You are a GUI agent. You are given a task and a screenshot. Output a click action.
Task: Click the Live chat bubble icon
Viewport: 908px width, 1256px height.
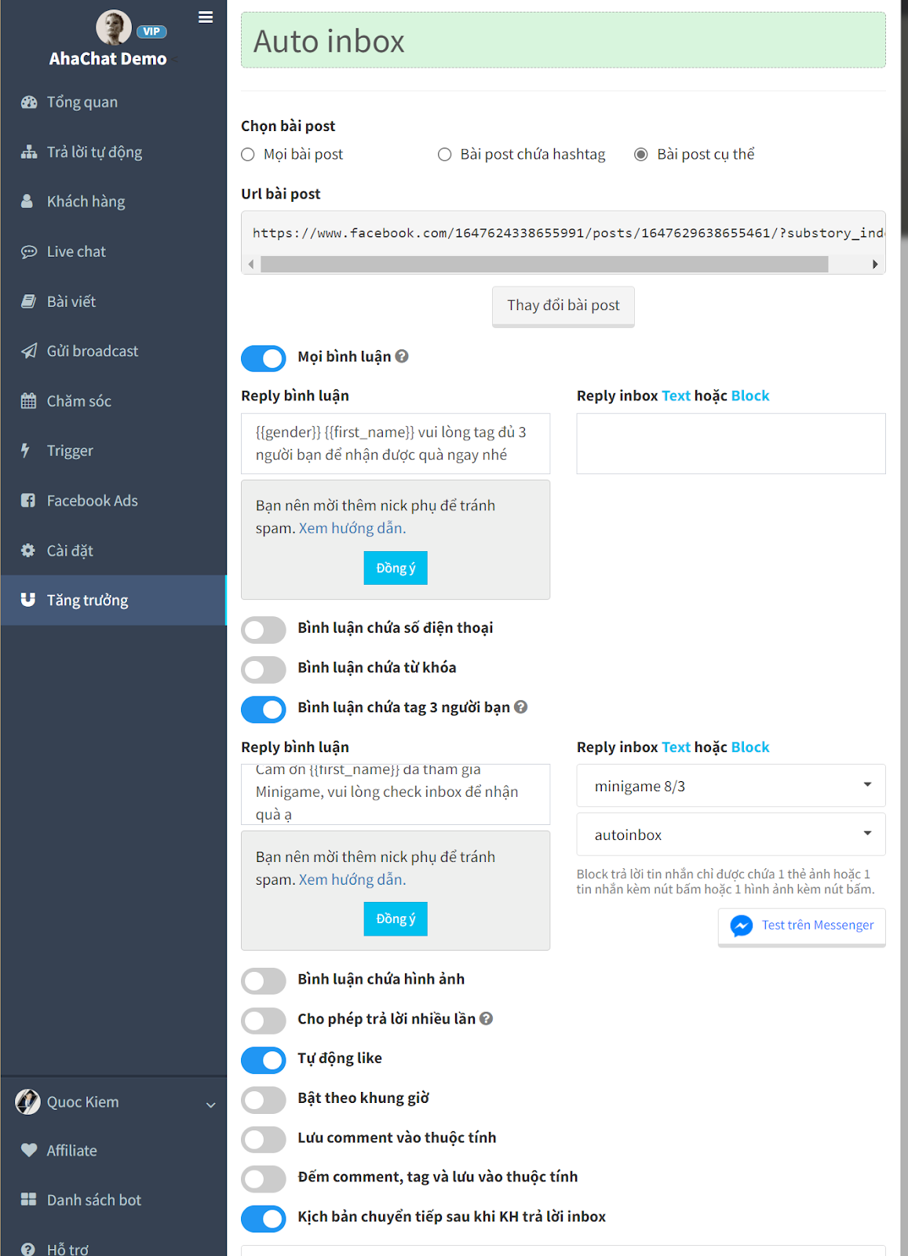[x=29, y=252]
